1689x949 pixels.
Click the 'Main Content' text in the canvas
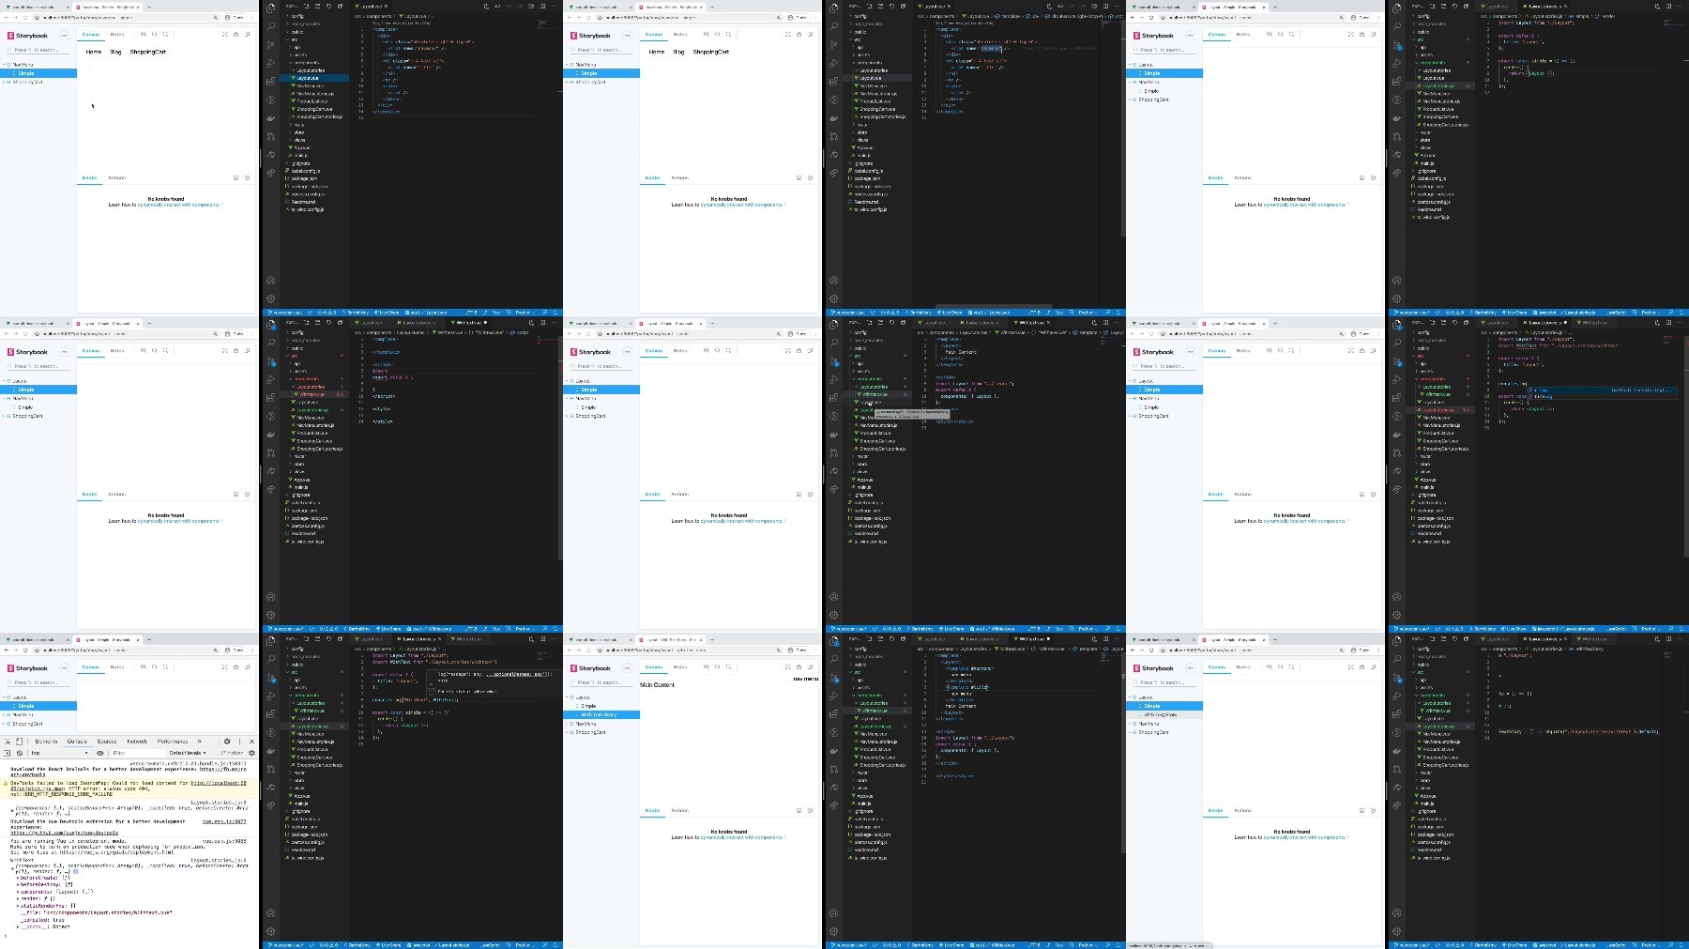[657, 685]
